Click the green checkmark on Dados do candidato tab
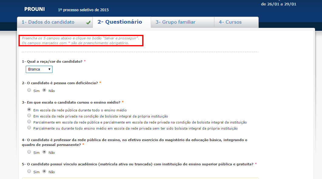This screenshot has width=322, height=179. coord(87,22)
